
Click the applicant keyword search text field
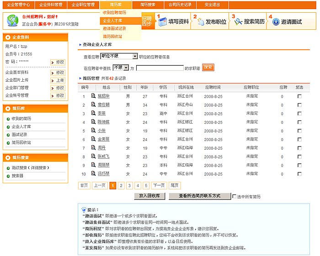pos(160,68)
